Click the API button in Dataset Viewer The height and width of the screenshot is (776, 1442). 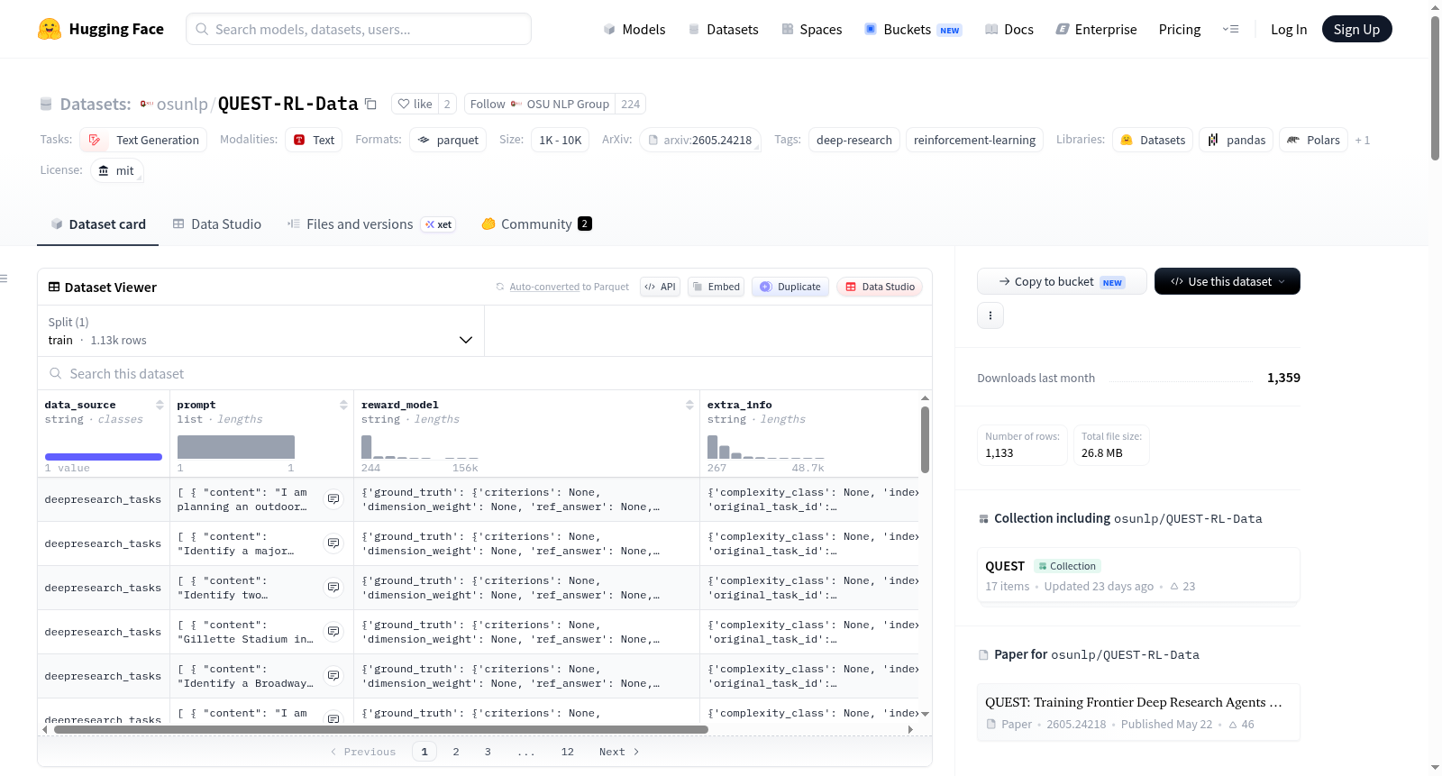[660, 287]
